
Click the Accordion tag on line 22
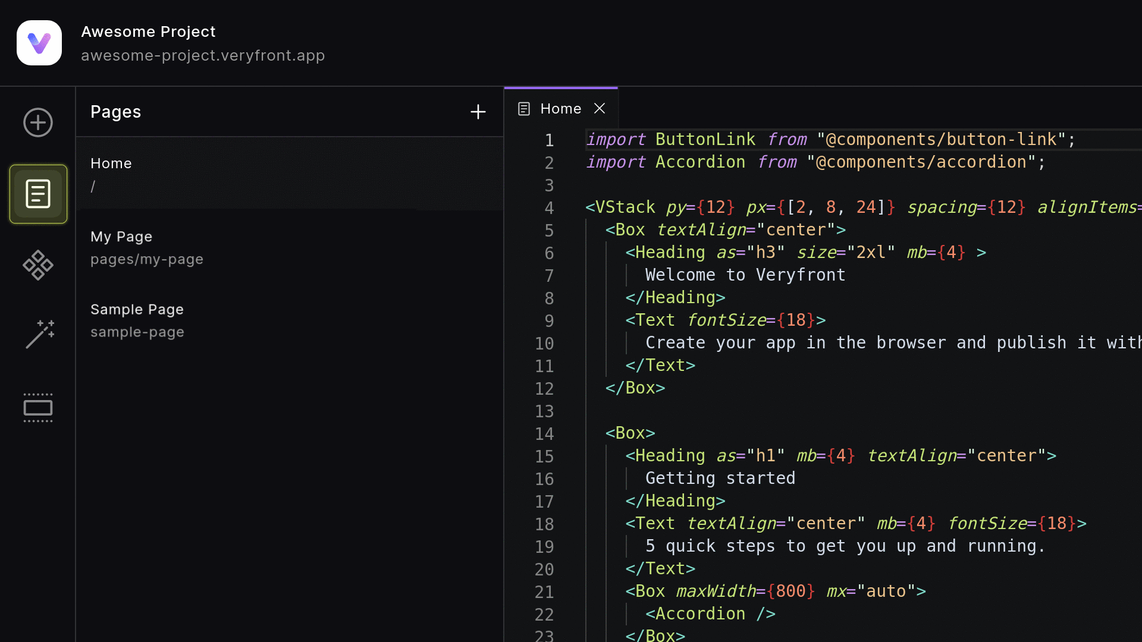pos(710,613)
